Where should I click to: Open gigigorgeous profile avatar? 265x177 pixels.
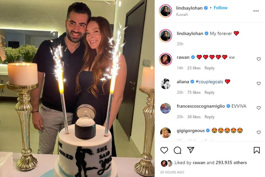pyautogui.click(x=166, y=132)
